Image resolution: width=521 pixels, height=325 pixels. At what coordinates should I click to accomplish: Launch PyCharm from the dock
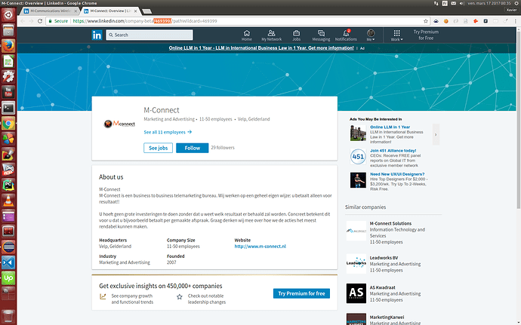coord(8,185)
